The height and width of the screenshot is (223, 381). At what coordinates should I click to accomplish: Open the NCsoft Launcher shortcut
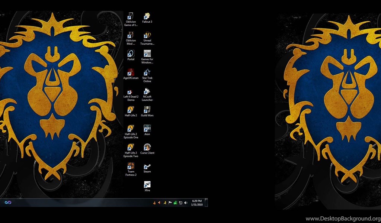[x=147, y=94]
